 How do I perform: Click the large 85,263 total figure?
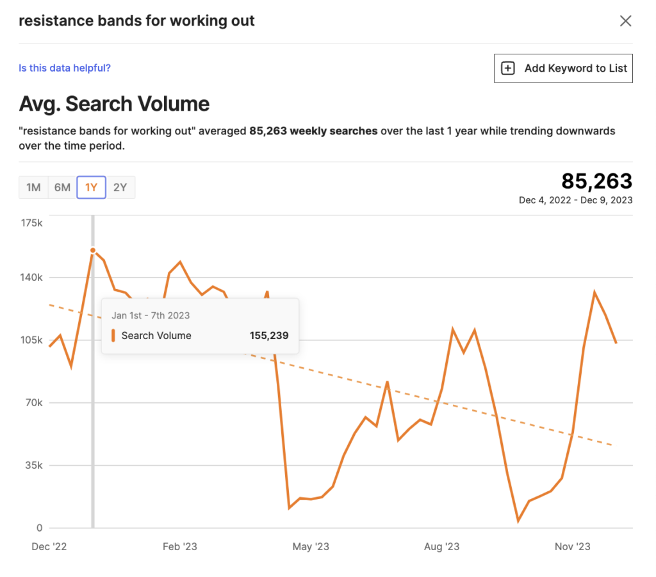596,181
